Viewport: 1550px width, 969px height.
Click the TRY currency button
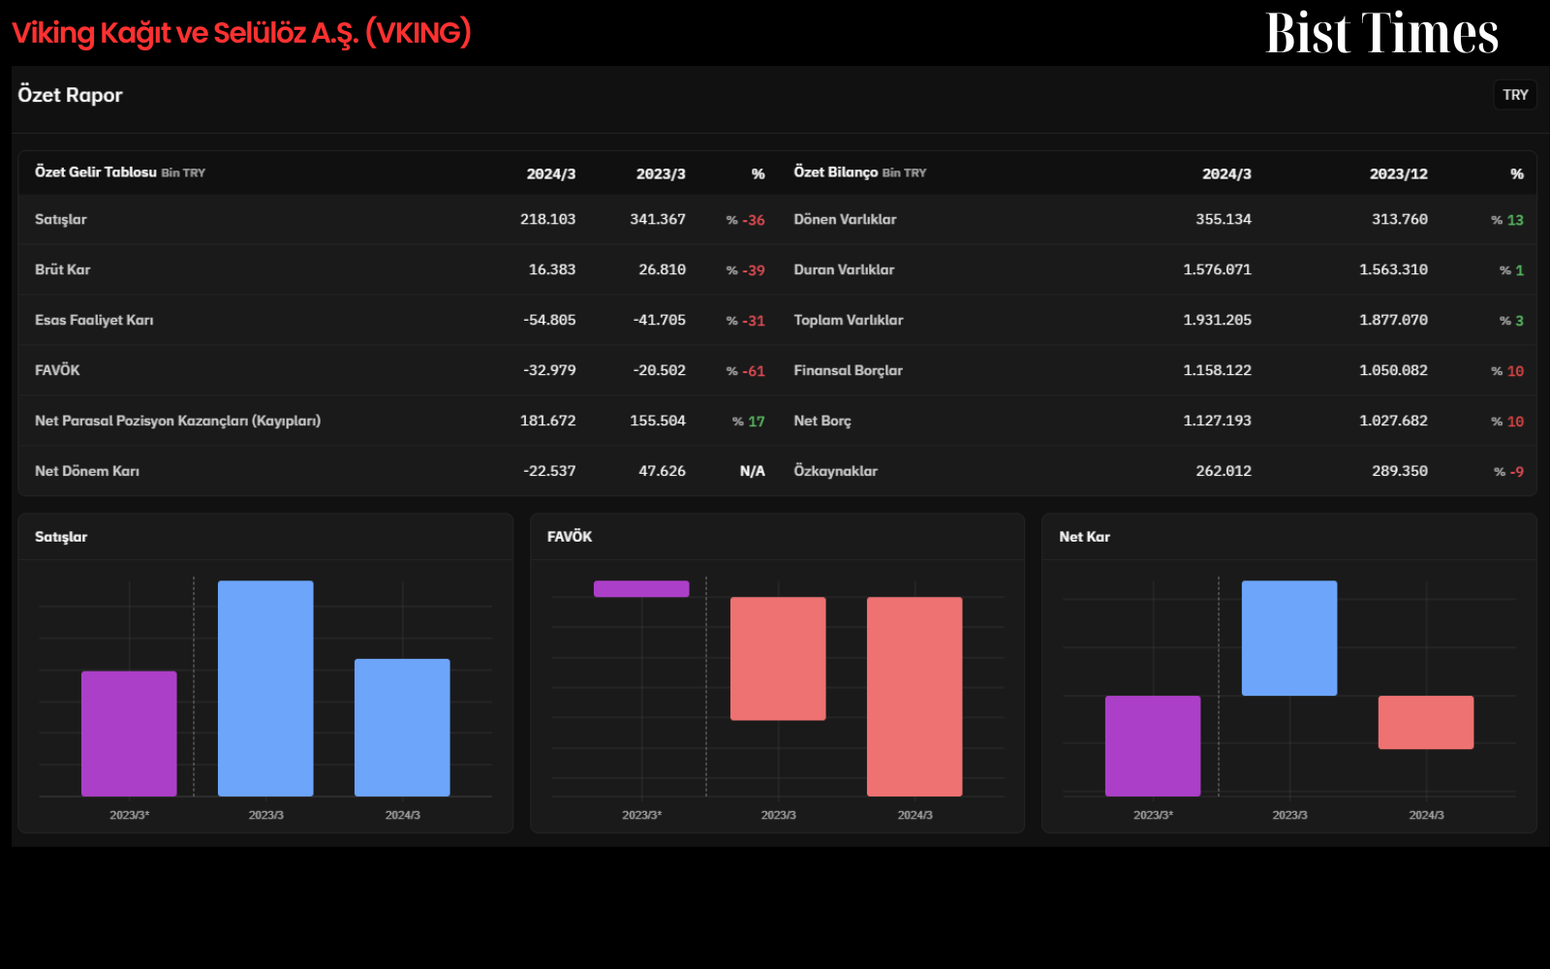(1515, 95)
